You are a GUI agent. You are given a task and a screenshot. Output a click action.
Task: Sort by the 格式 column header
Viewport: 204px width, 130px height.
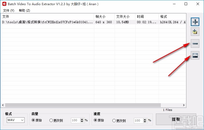pos(172,17)
